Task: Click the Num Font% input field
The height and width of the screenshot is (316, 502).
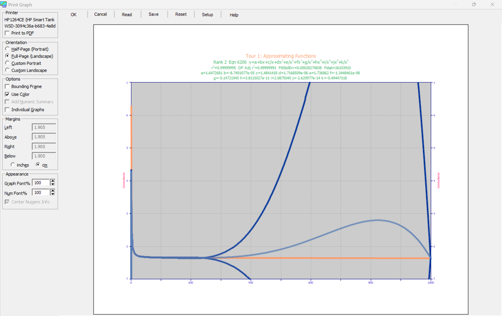Action: (x=41, y=193)
